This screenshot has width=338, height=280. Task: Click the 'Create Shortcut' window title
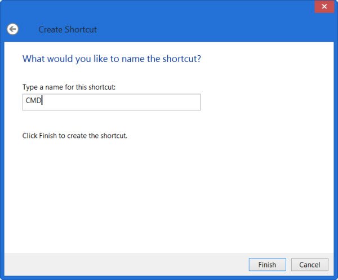[68, 29]
